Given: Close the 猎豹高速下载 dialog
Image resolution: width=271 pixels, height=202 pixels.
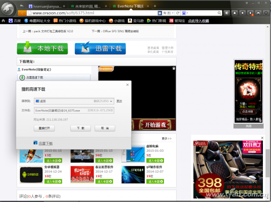Looking at the screenshot, I should pyautogui.click(x=127, y=85).
